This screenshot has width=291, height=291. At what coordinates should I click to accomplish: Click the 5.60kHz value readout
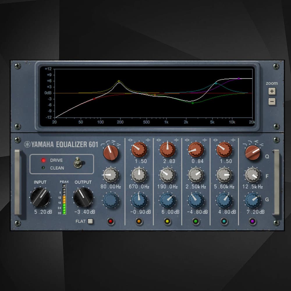point(224,187)
